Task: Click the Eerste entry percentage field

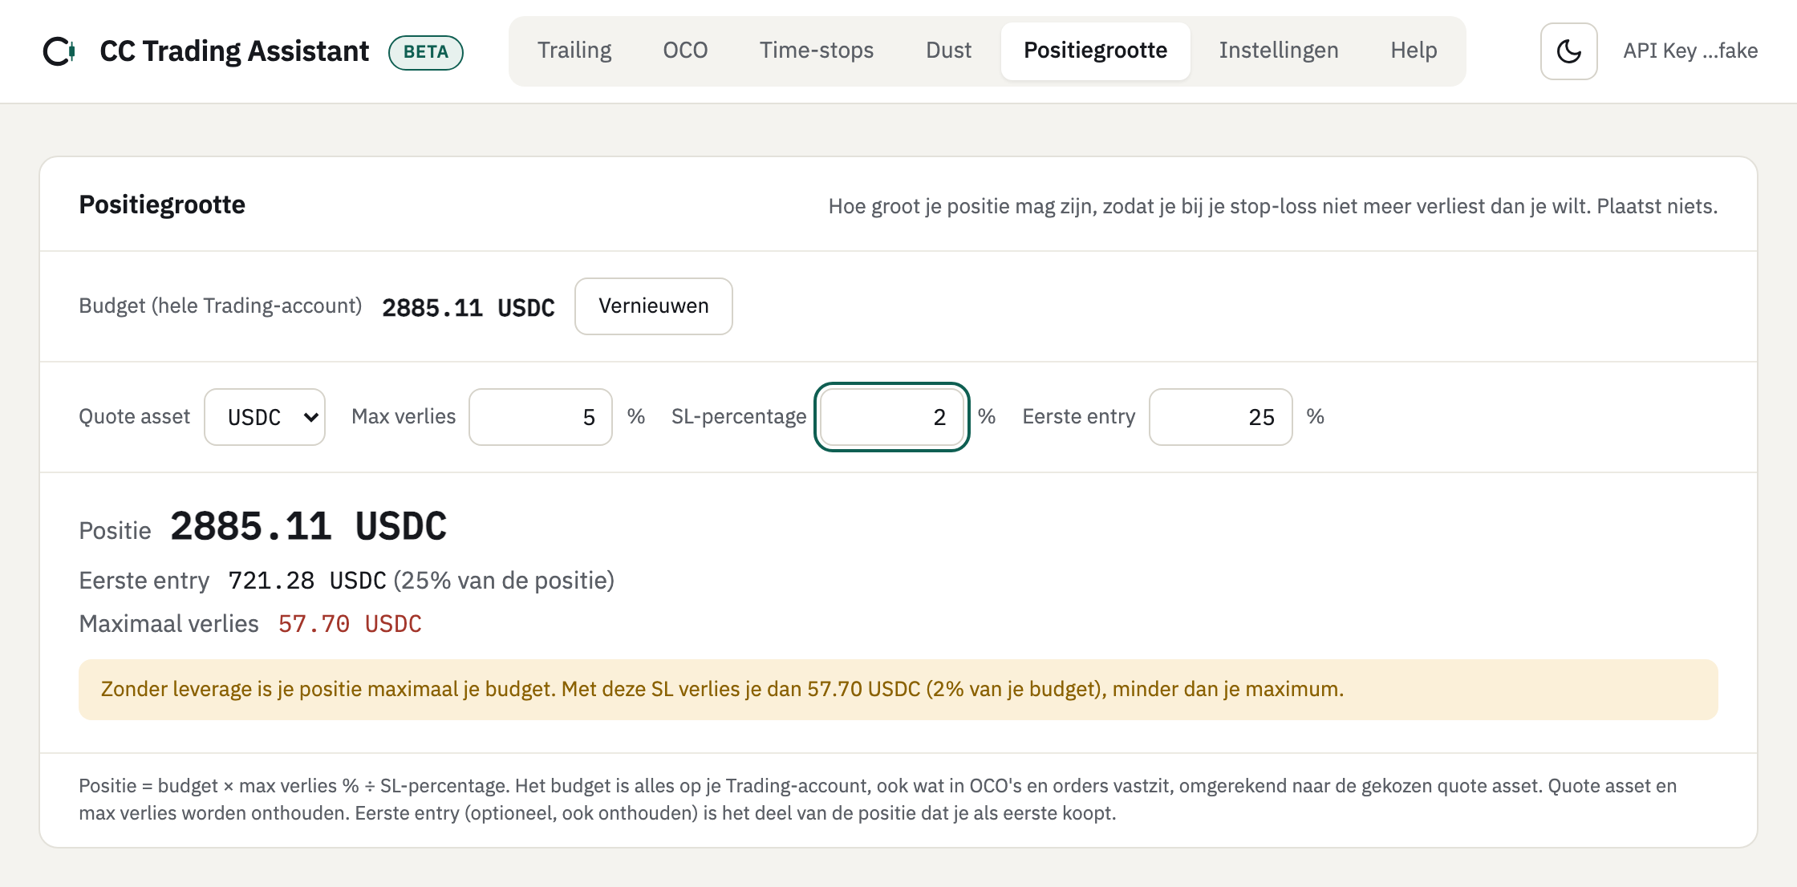Action: click(x=1220, y=417)
